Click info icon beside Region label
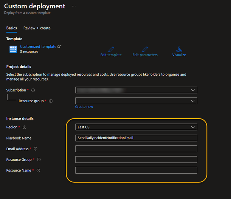Image resolution: width=231 pixels, height=199 pixels. tap(25, 127)
